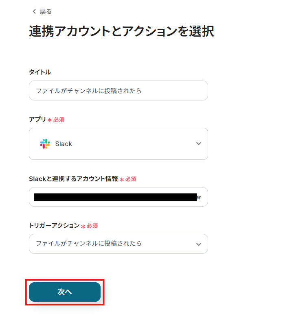Focus the タイトル text input field
Viewport: 283px width, 316px height.
coord(118,91)
